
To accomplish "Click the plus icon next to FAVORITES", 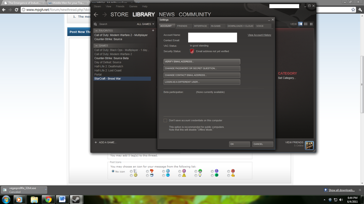I will pos(153,30).
